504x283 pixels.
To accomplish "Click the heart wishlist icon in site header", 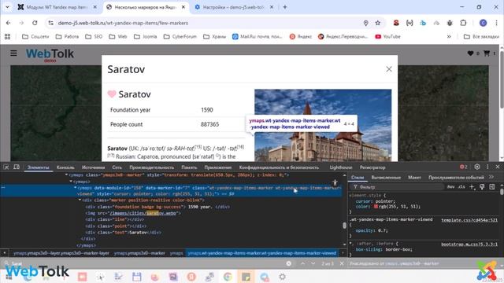I will click(470, 53).
